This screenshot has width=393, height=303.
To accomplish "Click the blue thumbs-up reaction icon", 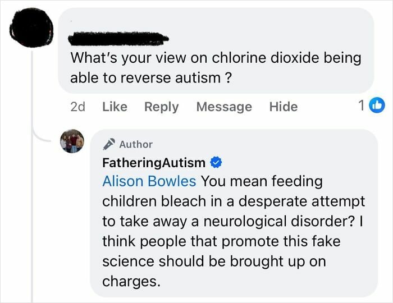I will [378, 105].
